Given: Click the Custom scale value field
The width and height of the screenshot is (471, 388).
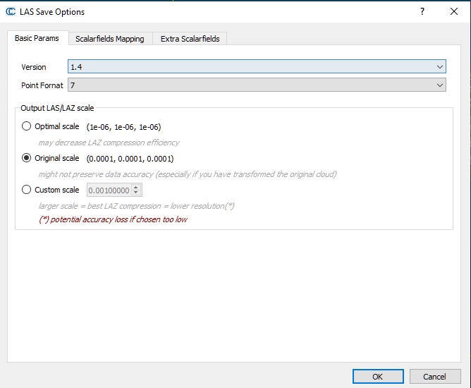Looking at the screenshot, I should click(x=109, y=190).
